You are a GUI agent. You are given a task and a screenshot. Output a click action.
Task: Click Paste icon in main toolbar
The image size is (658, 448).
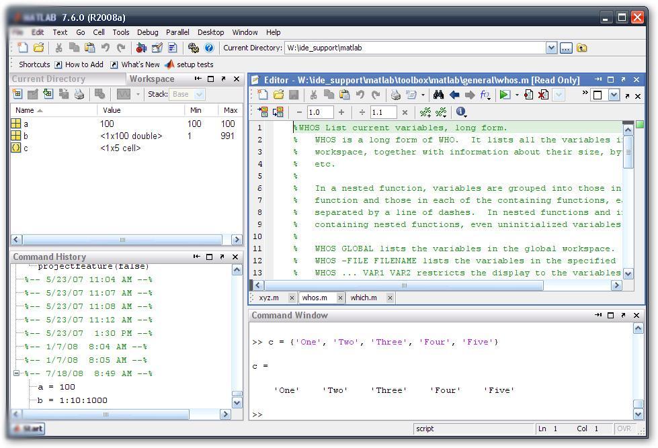[90, 48]
